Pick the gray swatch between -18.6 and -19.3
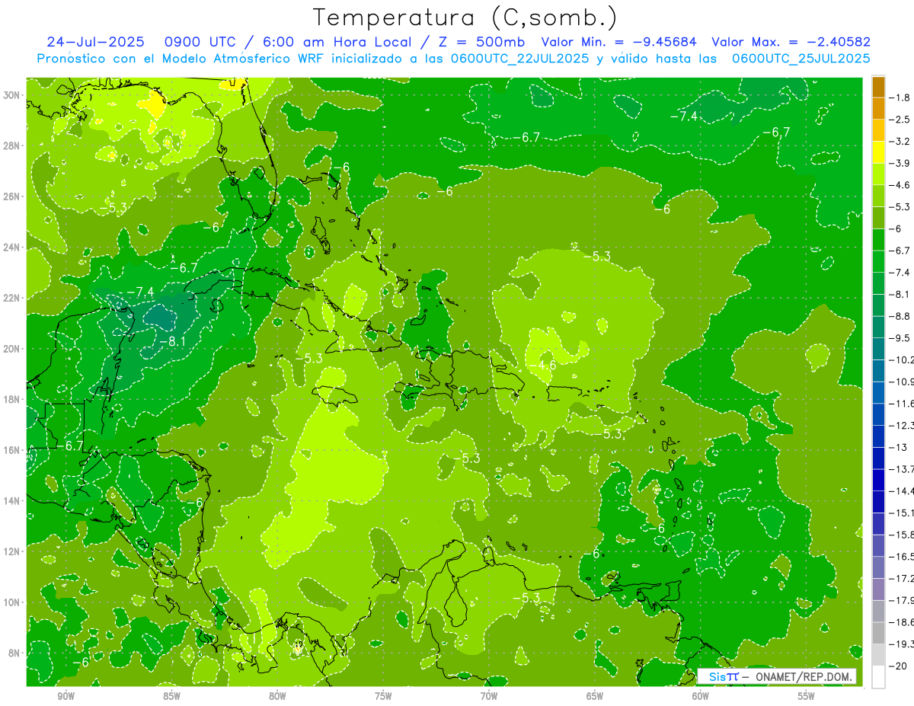914x706 pixels. pyautogui.click(x=878, y=632)
